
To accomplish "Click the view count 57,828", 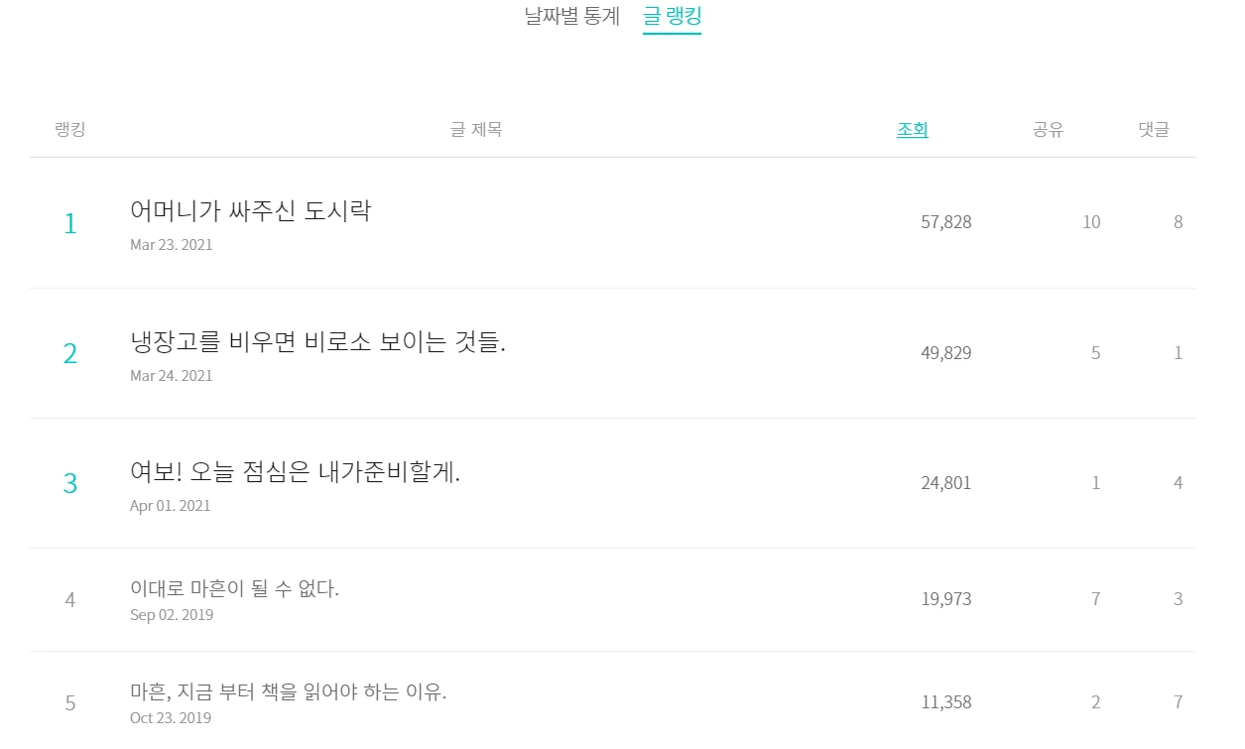I will tap(946, 222).
